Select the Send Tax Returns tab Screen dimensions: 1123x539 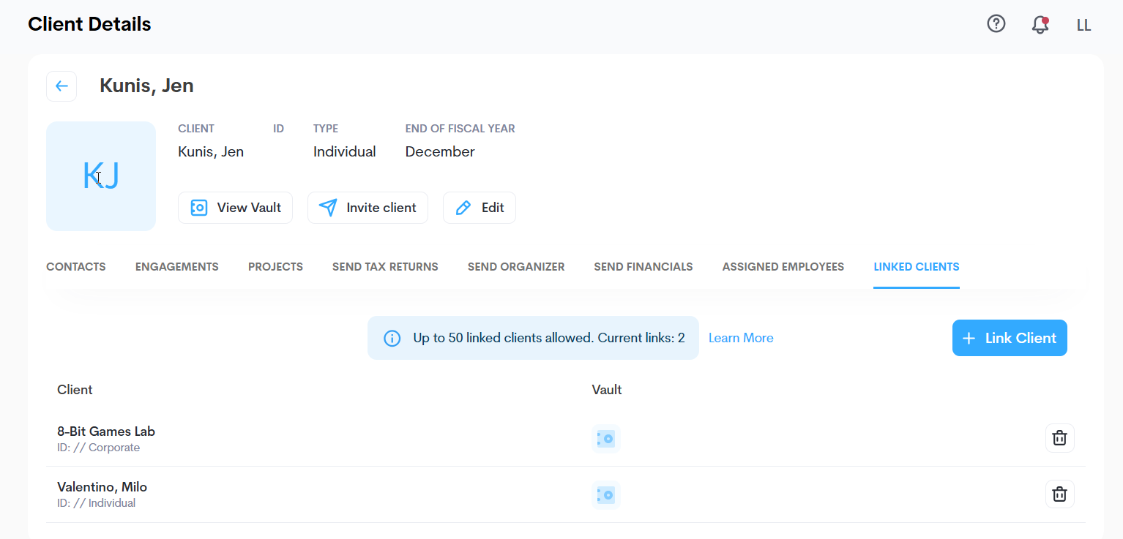tap(385, 267)
